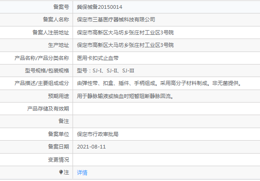This screenshot has width=260, height=181.
Task: Click the 备案号 row label
Action: click(61, 7)
